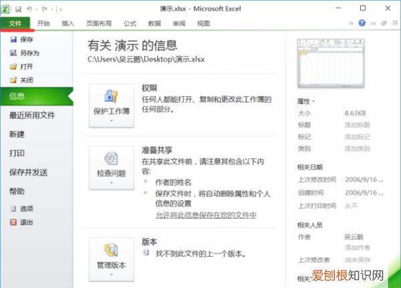Click the Save icon in quick access toolbar
The image size is (401, 288).
[18, 9]
